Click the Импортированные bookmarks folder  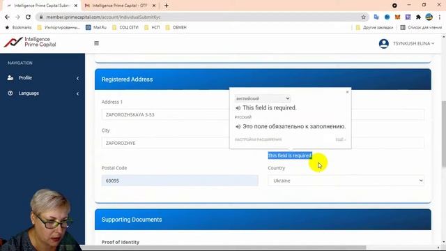tap(59, 27)
